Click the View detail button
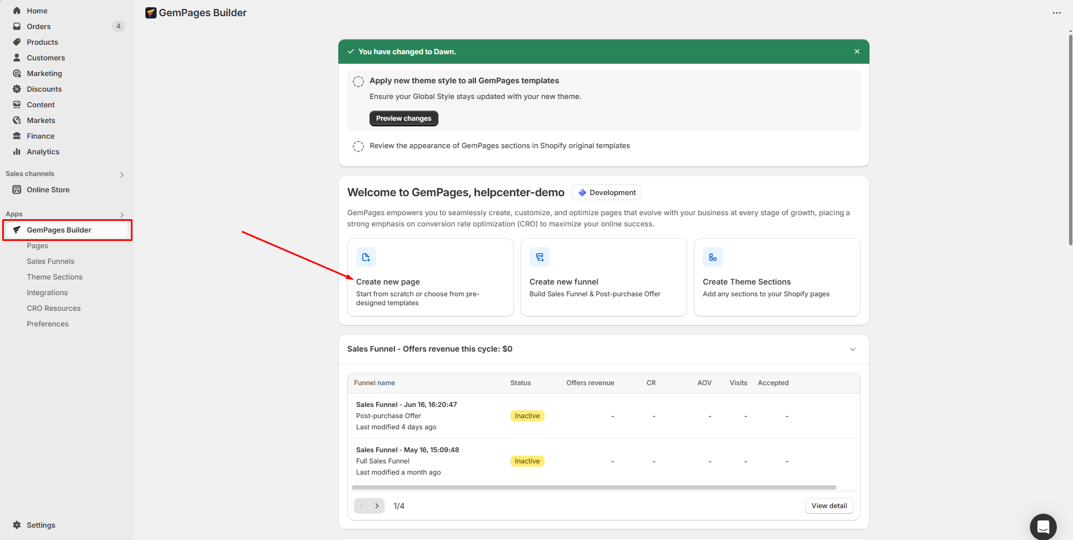Viewport: 1073px width, 540px height. [829, 506]
